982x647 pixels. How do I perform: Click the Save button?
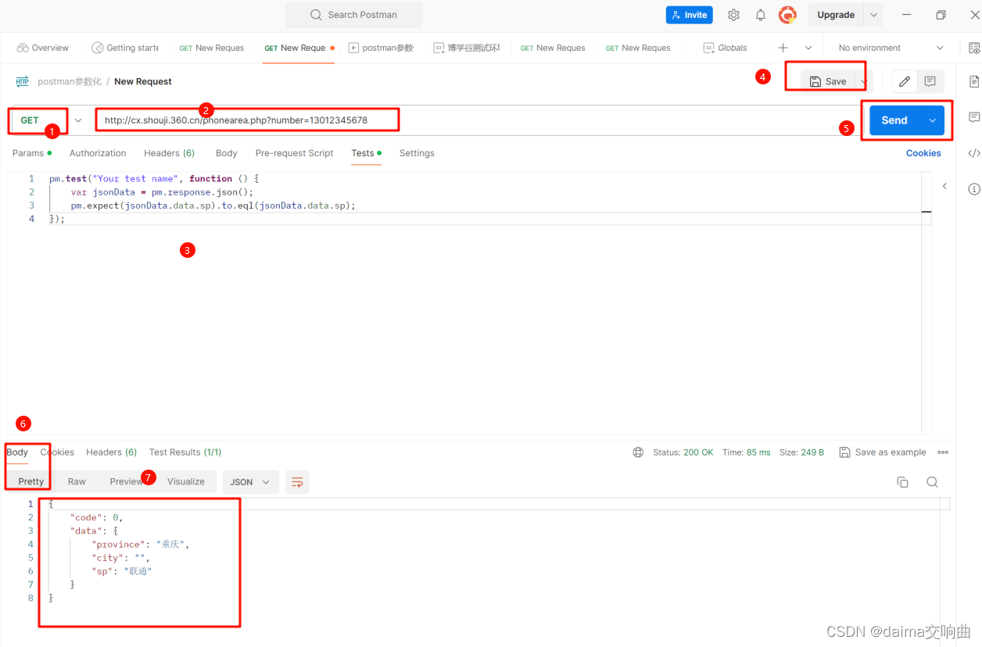(828, 81)
